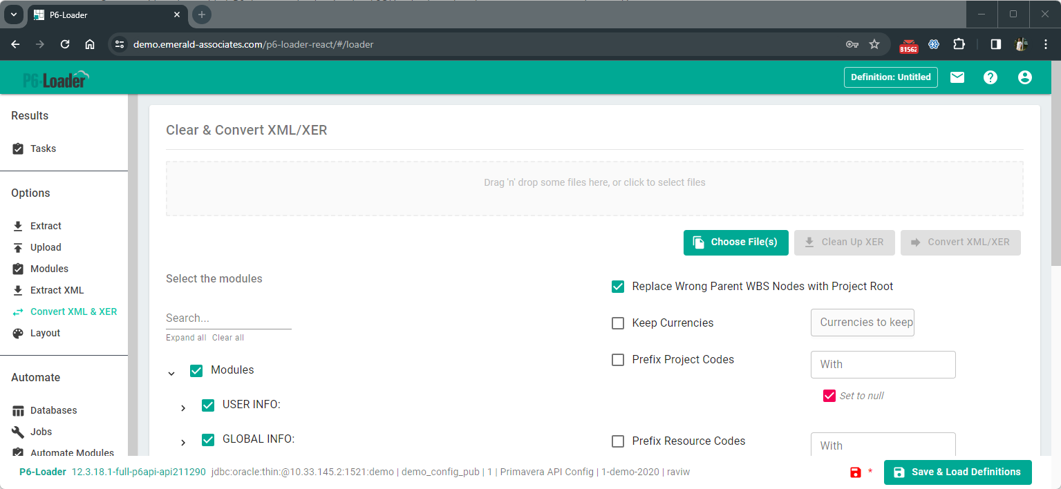1061x489 pixels.
Task: Go to Databases in the Automate section
Action: tap(53, 410)
